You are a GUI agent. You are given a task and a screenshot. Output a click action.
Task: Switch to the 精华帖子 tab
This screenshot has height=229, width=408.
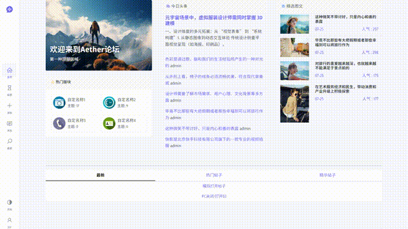[327, 176]
